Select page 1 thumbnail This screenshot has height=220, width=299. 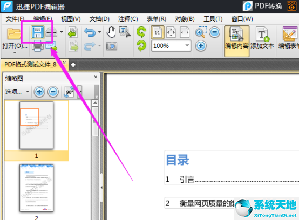pyautogui.click(x=36, y=126)
